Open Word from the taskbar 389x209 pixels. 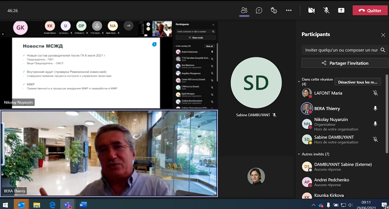[x=82, y=205]
